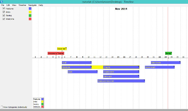Image resolution: width=188 pixels, height=111 pixels.
Task: Select the Resize and move me! event bar
Action: [121, 81]
